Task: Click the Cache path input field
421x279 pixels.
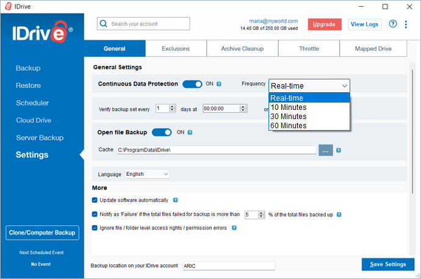Action: (x=217, y=150)
